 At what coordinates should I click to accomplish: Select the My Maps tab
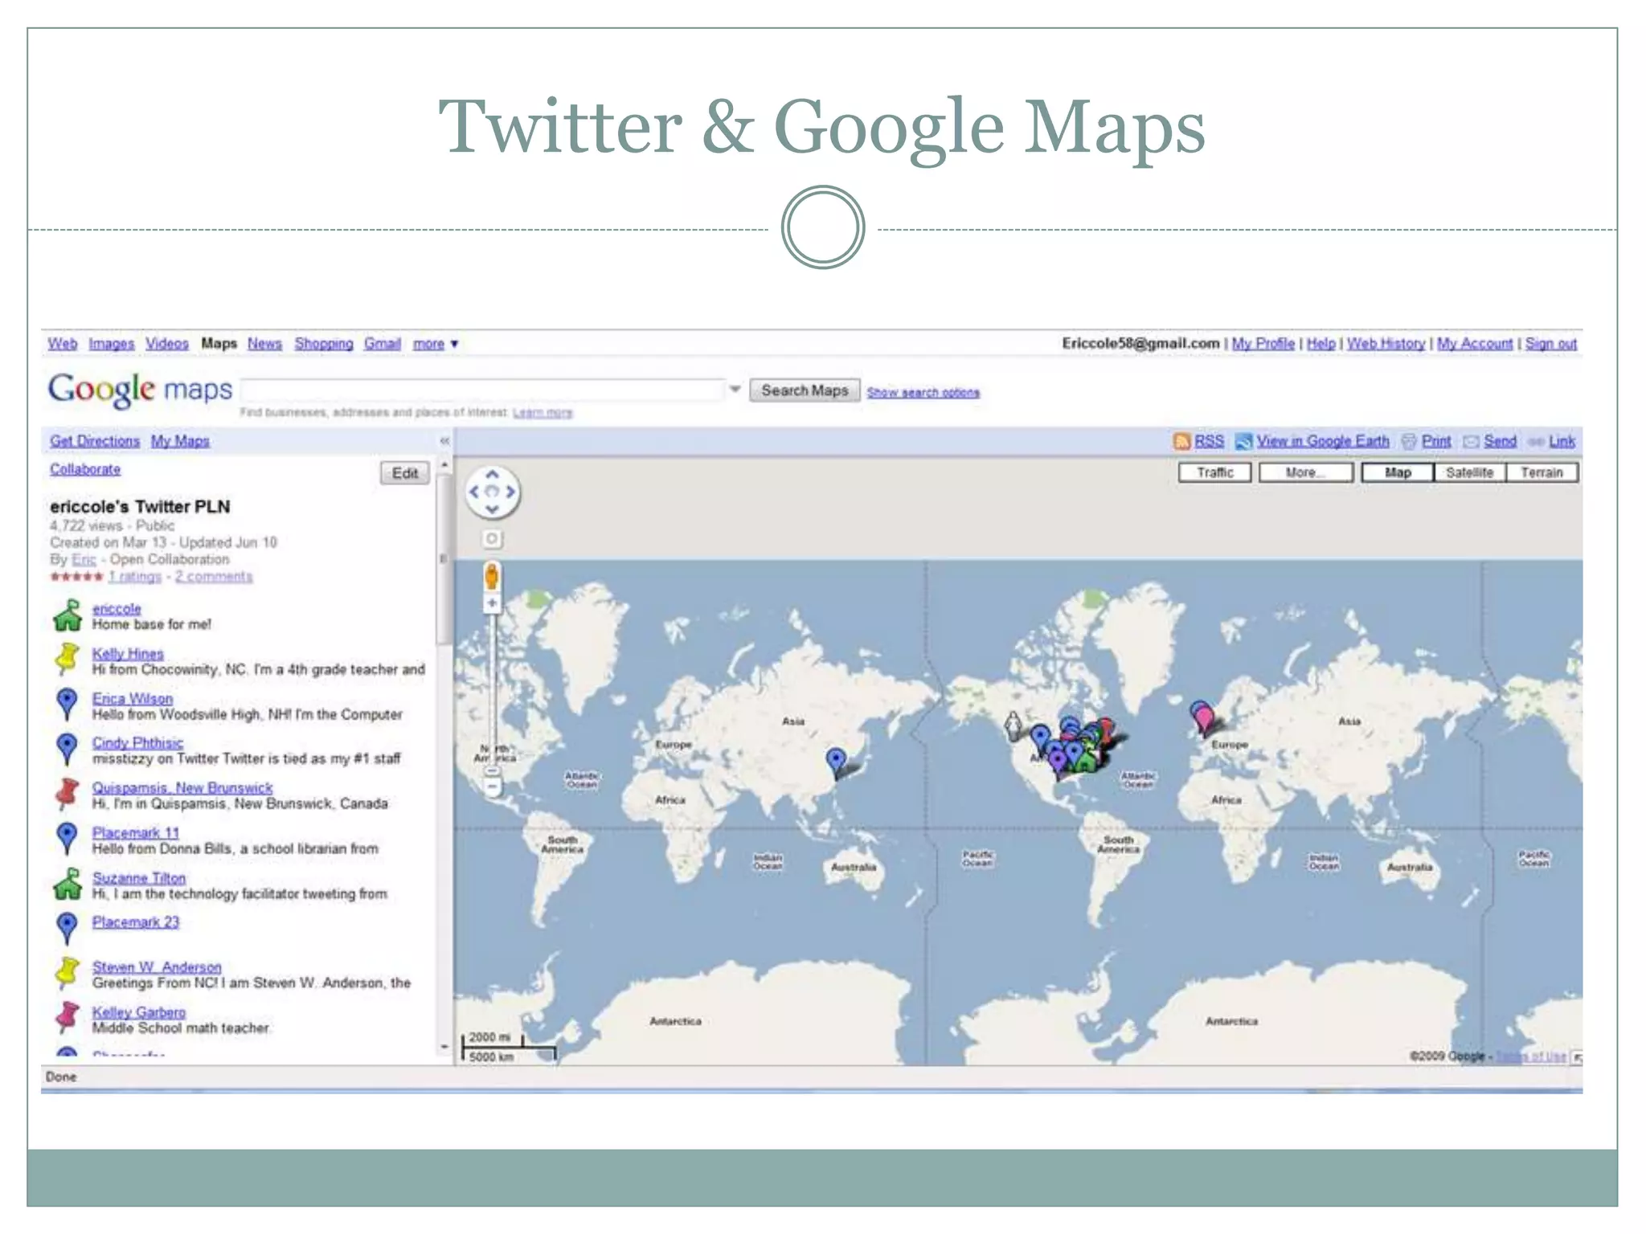click(180, 441)
